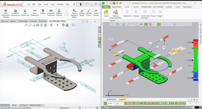Choose the Location Dimension tool

(x=15, y=13)
